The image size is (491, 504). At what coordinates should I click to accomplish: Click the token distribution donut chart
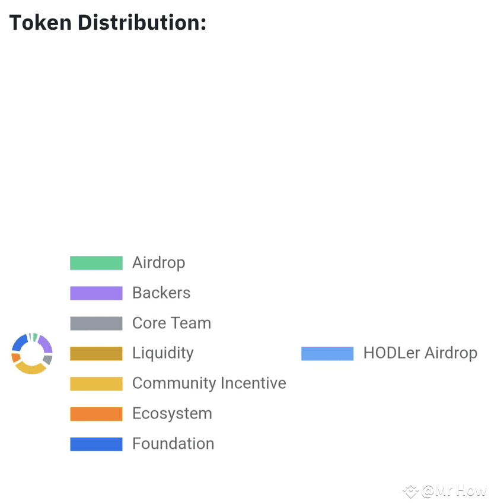[x=32, y=353]
